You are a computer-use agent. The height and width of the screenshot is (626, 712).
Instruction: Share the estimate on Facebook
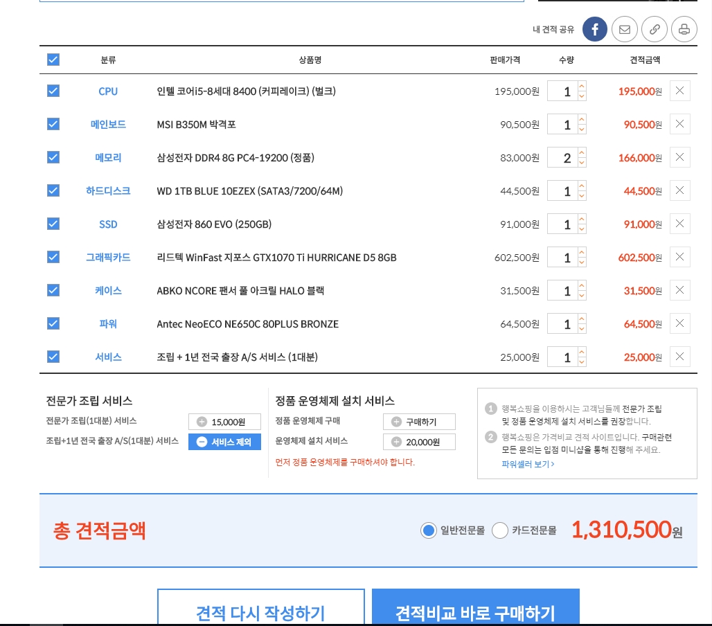pos(595,29)
